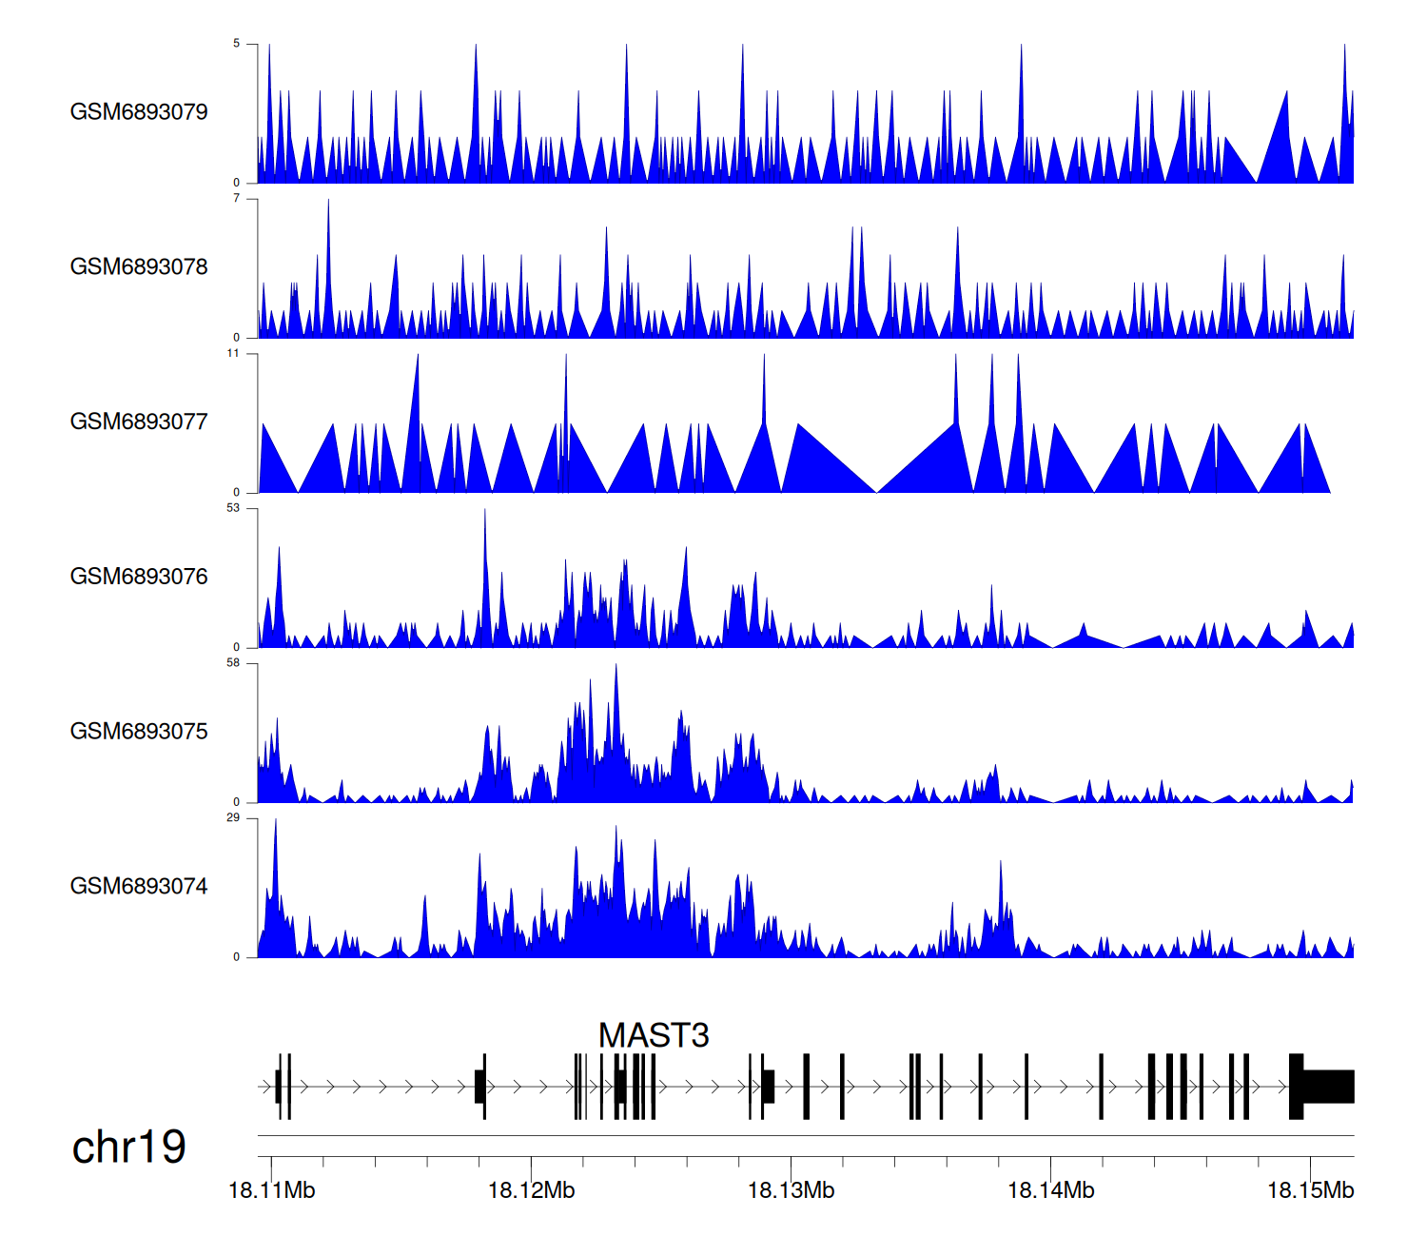Viewport: 1427px width, 1256px height.
Task: Select the GSM6893076 track label
Action: [x=139, y=577]
